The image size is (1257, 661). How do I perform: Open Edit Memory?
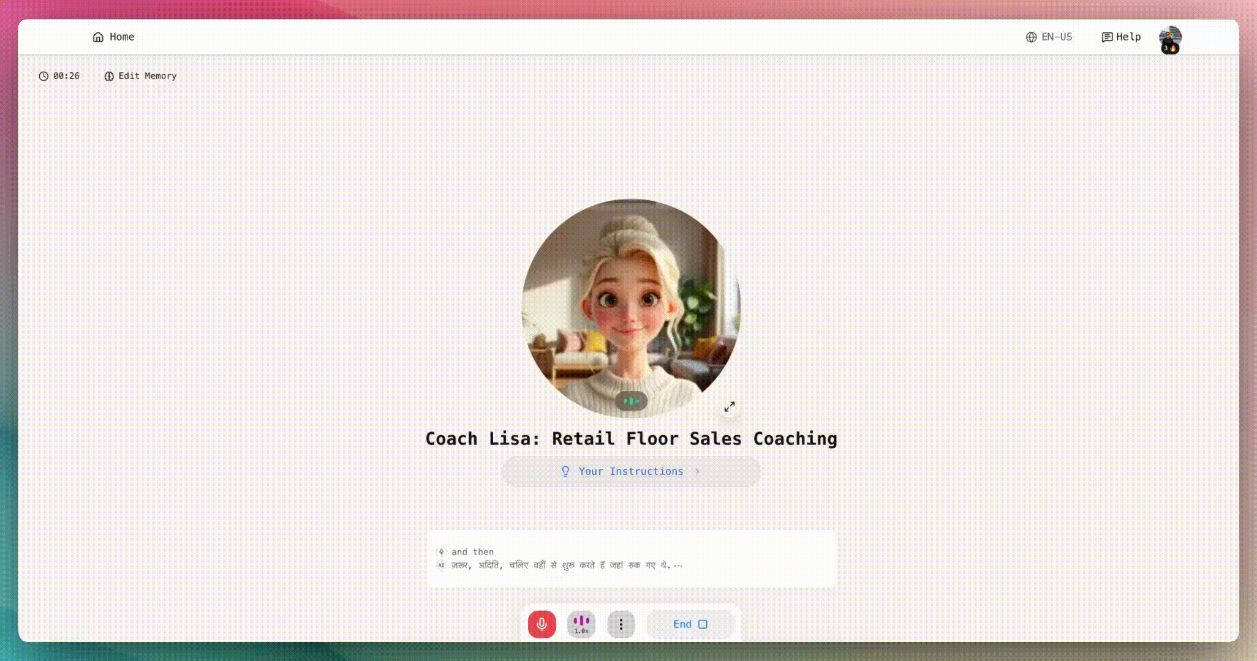(140, 76)
